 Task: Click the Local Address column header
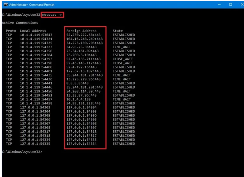coord(33,31)
